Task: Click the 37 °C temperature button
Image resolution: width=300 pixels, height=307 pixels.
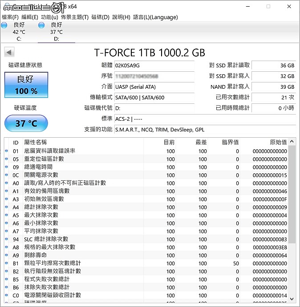Action: [26, 123]
